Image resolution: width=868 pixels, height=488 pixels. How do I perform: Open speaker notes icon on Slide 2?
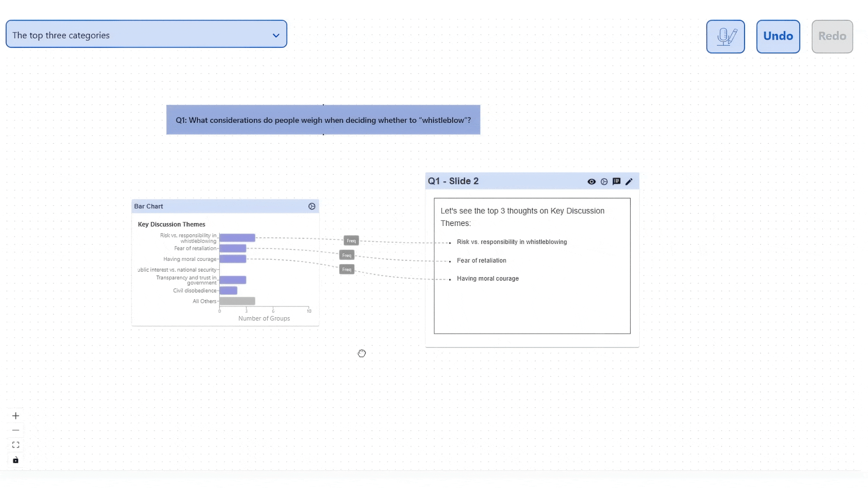(x=616, y=182)
